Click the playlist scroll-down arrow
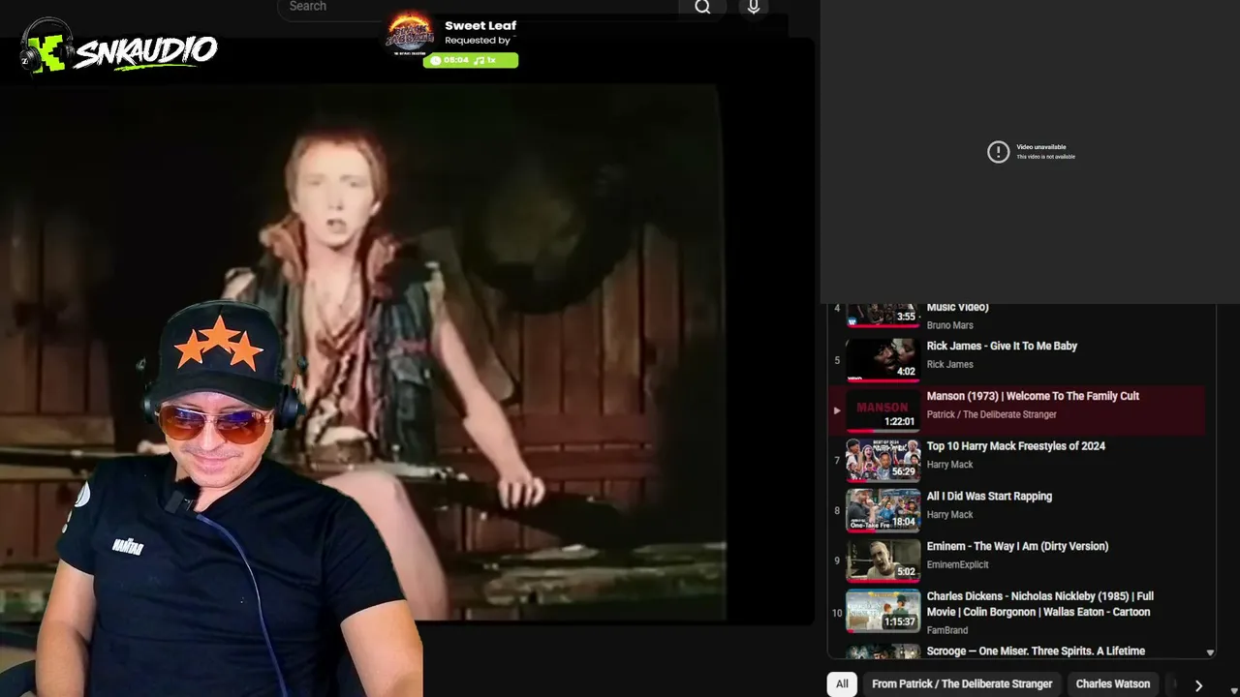 [x=1210, y=653]
